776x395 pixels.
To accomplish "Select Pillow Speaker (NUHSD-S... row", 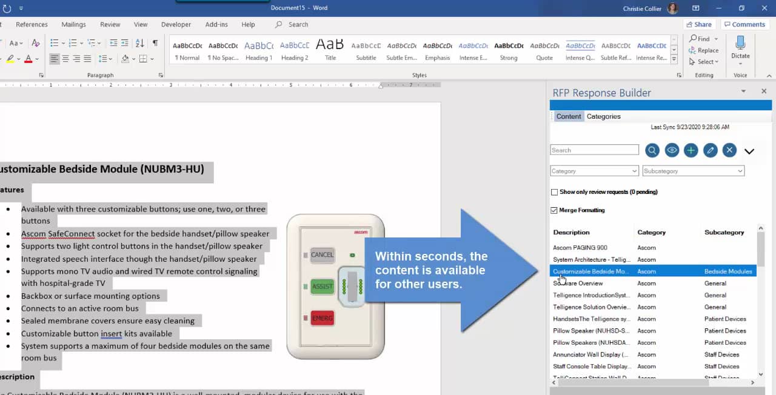I will (653, 331).
